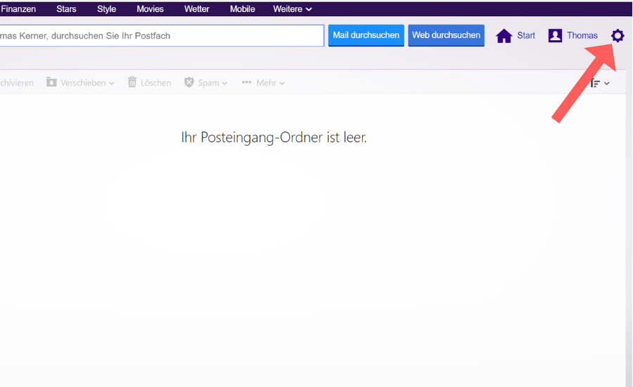633x387 pixels.
Task: Click the Spam shield icon
Action: coord(188,82)
